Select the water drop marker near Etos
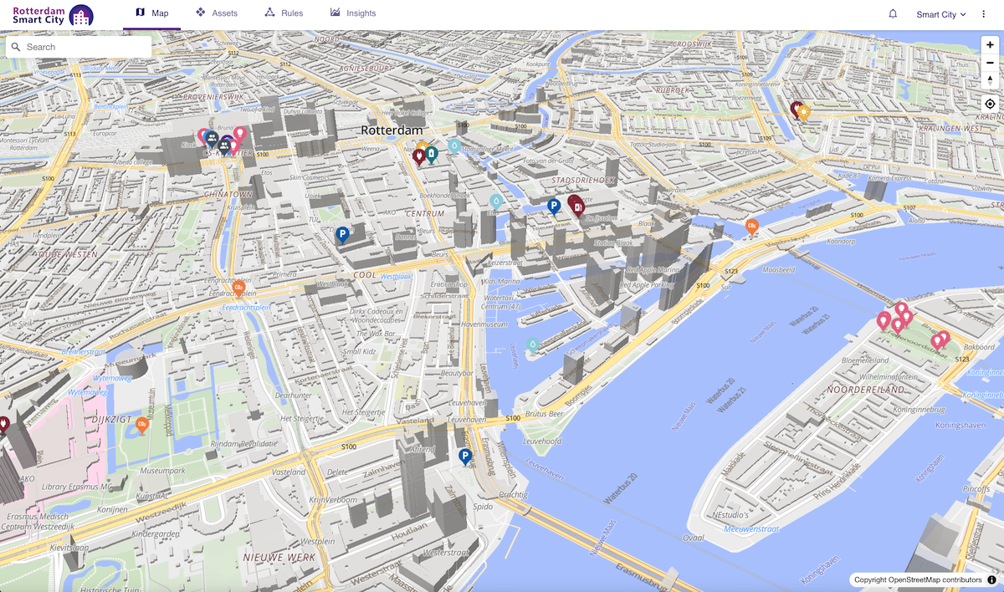The width and height of the screenshot is (1004, 592). pyautogui.click(x=496, y=202)
